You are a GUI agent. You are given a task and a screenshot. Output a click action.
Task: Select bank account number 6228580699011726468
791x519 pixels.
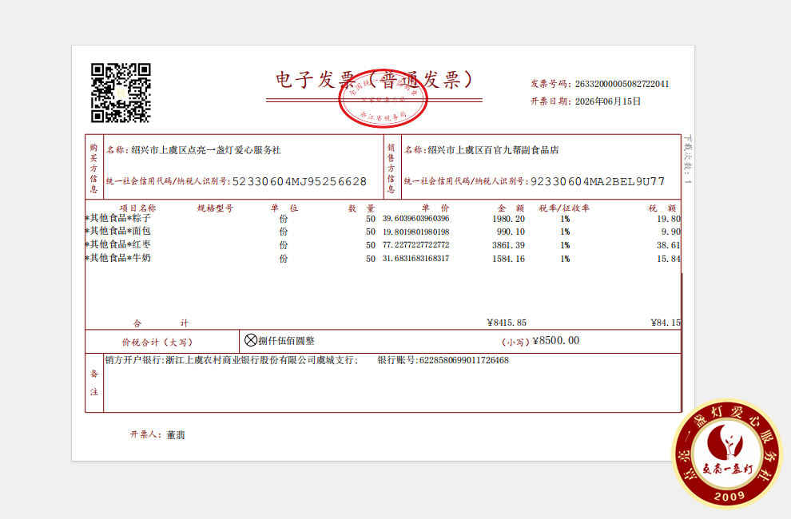click(464, 360)
